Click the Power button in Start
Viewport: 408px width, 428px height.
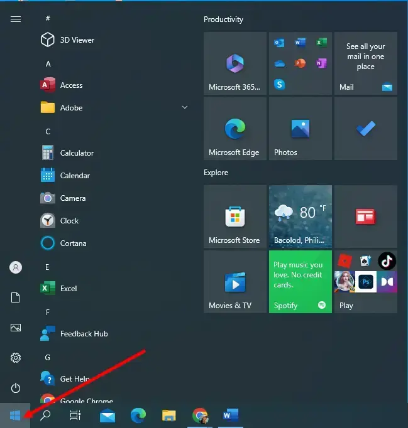[16, 388]
